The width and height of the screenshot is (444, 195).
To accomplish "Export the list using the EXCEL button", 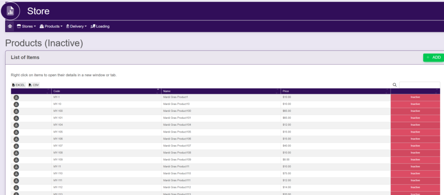I will [x=19, y=85].
